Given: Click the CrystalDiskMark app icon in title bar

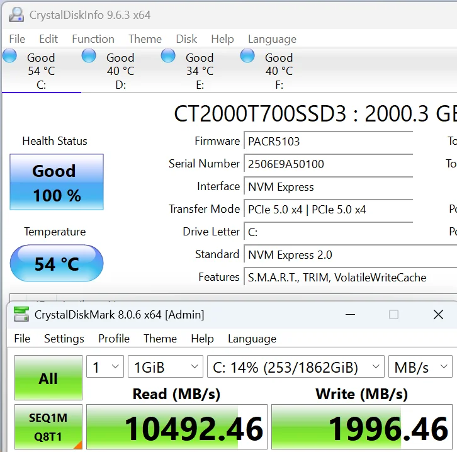Looking at the screenshot, I should pyautogui.click(x=21, y=314).
